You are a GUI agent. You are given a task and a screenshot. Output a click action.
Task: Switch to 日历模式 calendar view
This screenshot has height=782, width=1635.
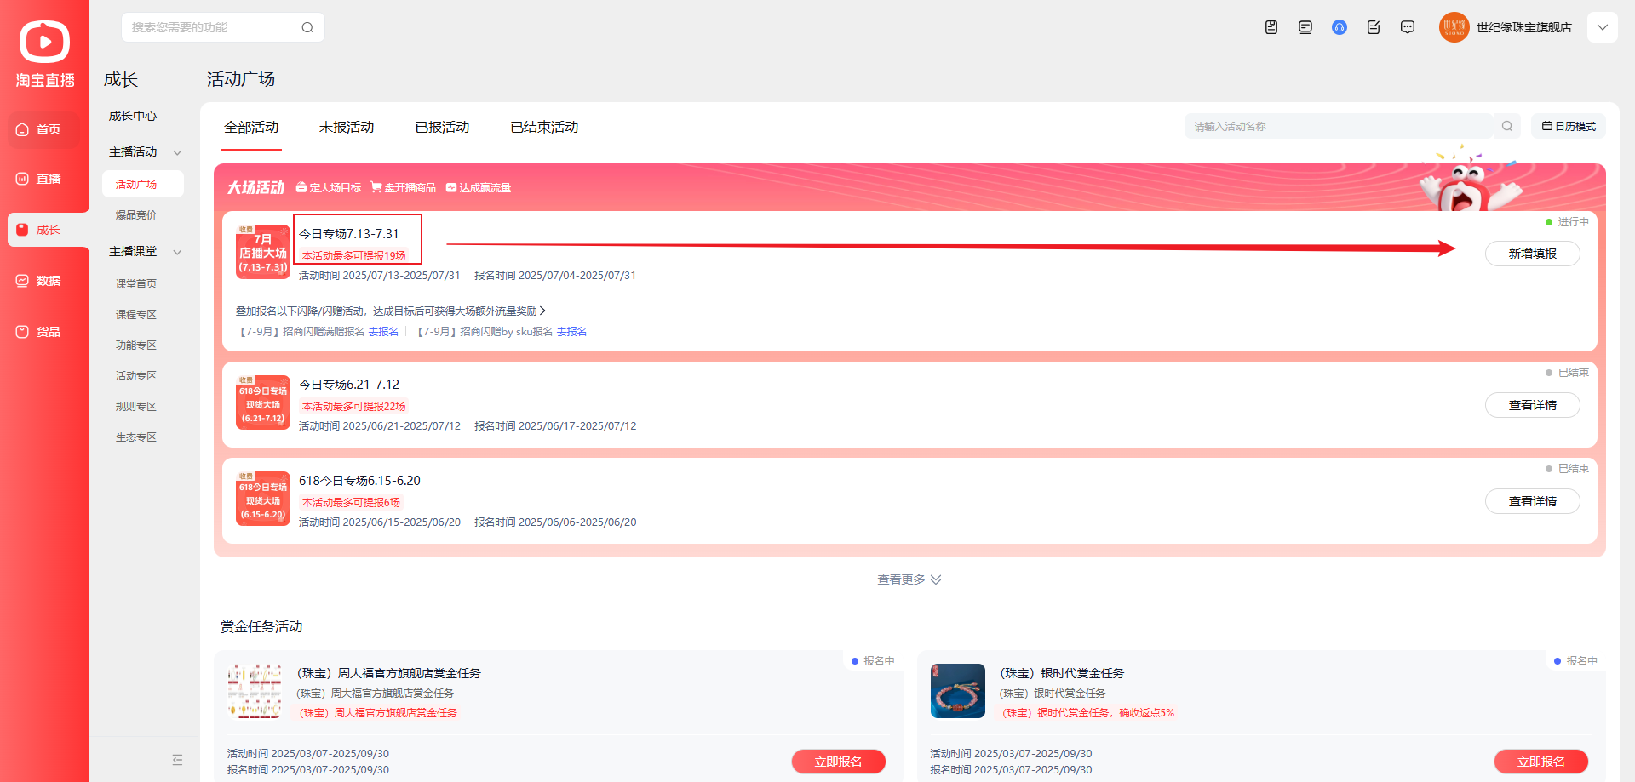[1568, 126]
